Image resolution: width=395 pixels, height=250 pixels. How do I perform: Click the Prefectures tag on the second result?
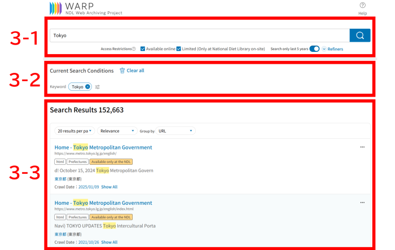point(78,217)
